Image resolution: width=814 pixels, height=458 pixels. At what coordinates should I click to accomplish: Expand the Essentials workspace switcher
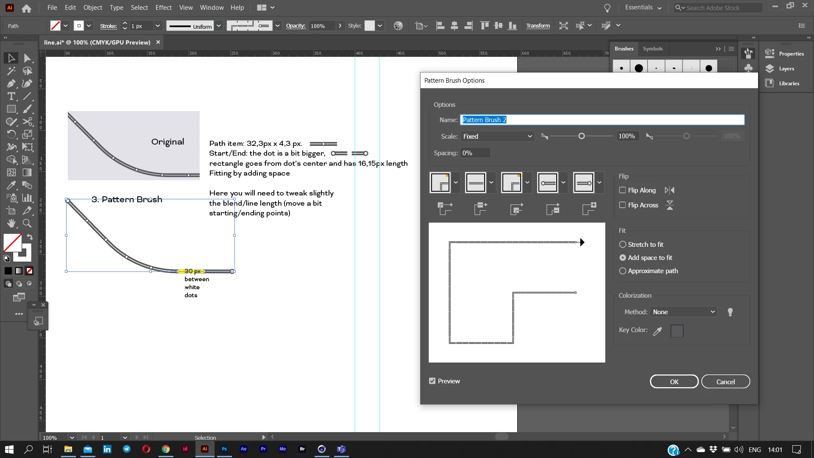point(643,8)
